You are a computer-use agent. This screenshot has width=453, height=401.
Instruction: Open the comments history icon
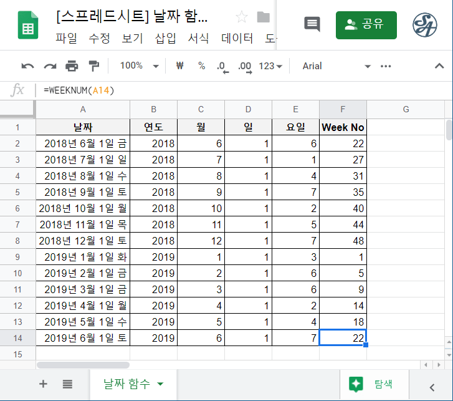coord(312,24)
